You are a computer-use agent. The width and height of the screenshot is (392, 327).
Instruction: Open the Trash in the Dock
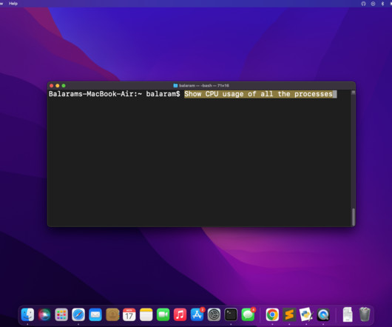click(365, 314)
